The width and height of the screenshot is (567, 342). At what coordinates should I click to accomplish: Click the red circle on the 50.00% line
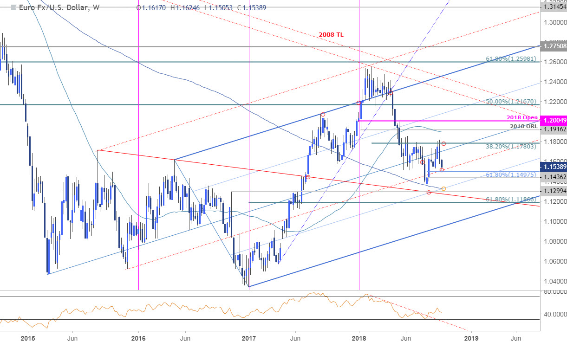359,103
